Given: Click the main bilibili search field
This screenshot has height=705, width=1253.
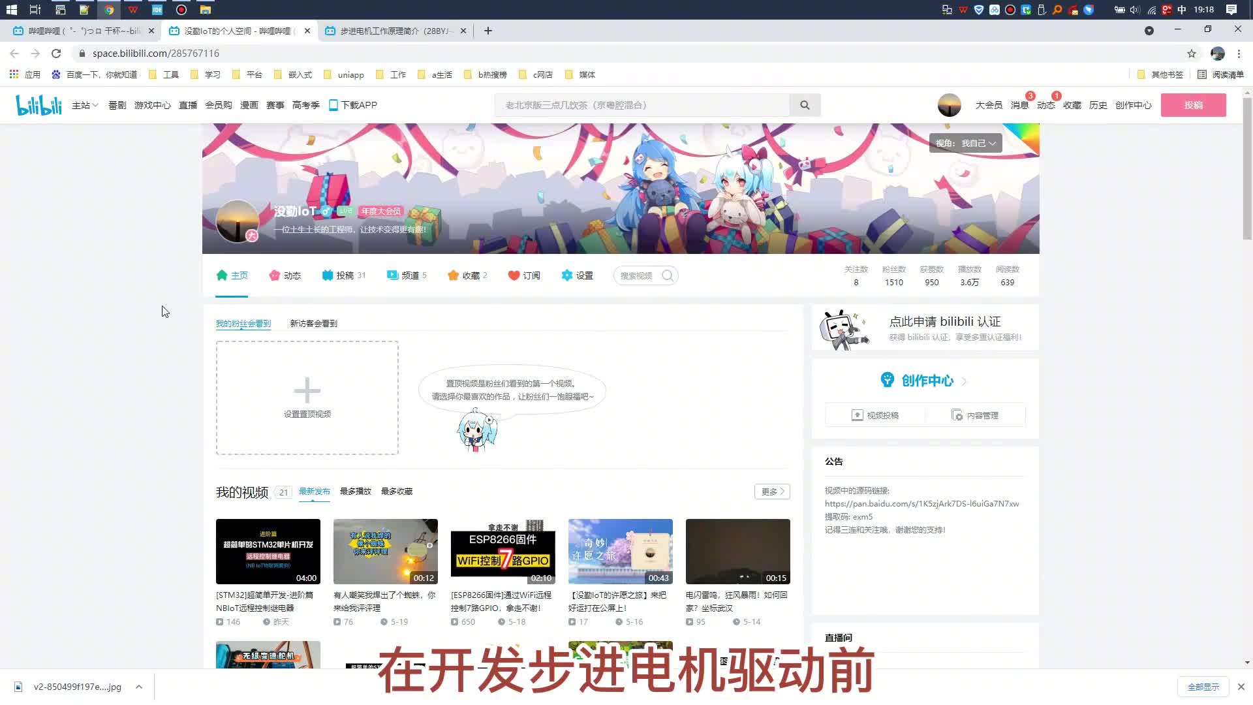Looking at the screenshot, I should [x=642, y=105].
